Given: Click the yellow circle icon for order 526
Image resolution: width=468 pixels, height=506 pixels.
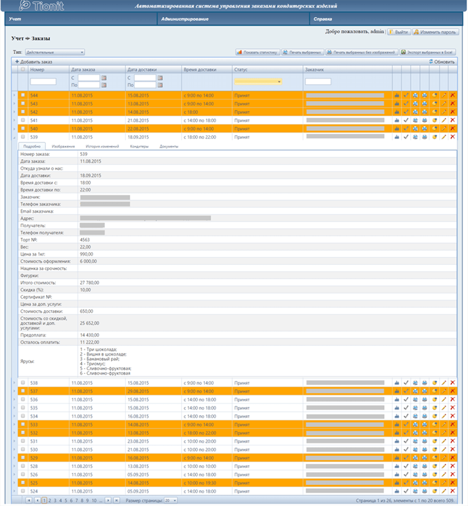Looking at the screenshot, I should (x=434, y=475).
